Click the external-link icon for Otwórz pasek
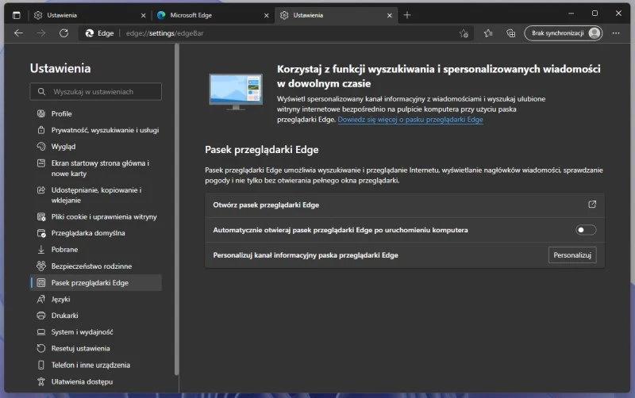Viewport: 635px width, 398px height. click(x=591, y=205)
